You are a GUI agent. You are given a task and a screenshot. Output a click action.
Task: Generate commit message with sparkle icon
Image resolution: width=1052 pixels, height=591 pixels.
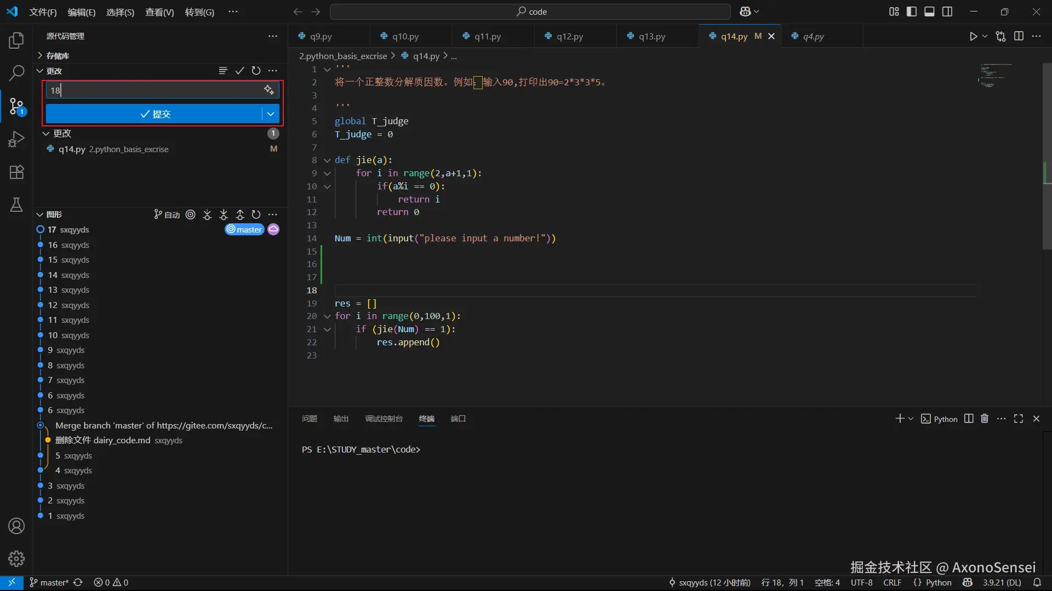pos(269,90)
